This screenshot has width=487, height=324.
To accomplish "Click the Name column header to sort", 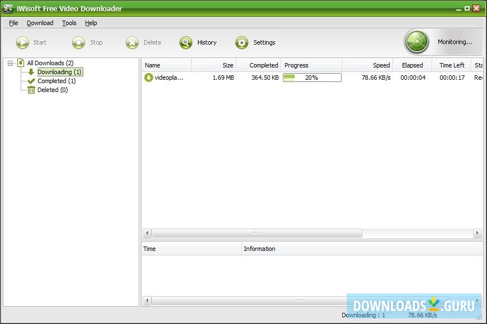I will [x=152, y=65].
